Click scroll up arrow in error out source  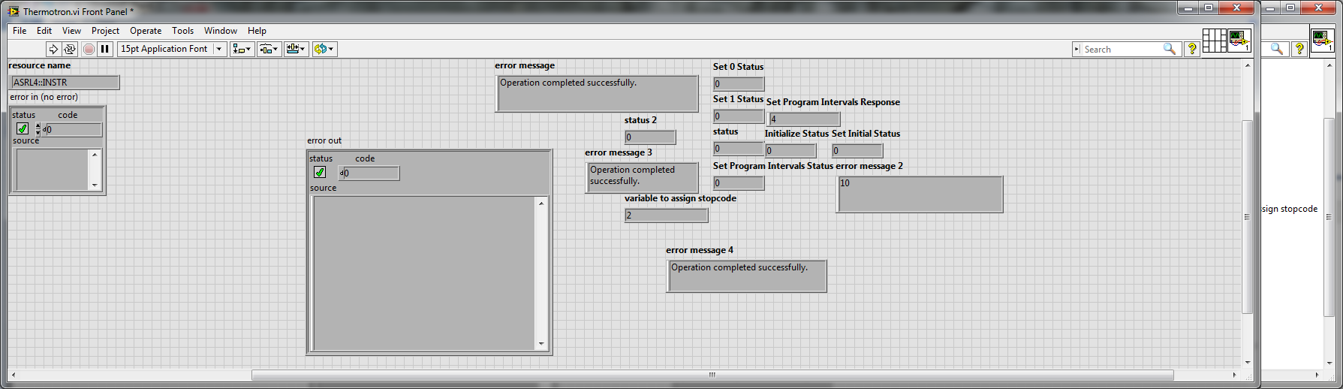point(541,203)
